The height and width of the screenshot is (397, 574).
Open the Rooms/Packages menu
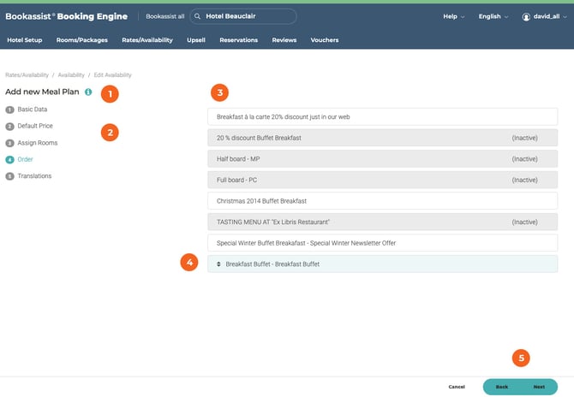click(x=82, y=40)
